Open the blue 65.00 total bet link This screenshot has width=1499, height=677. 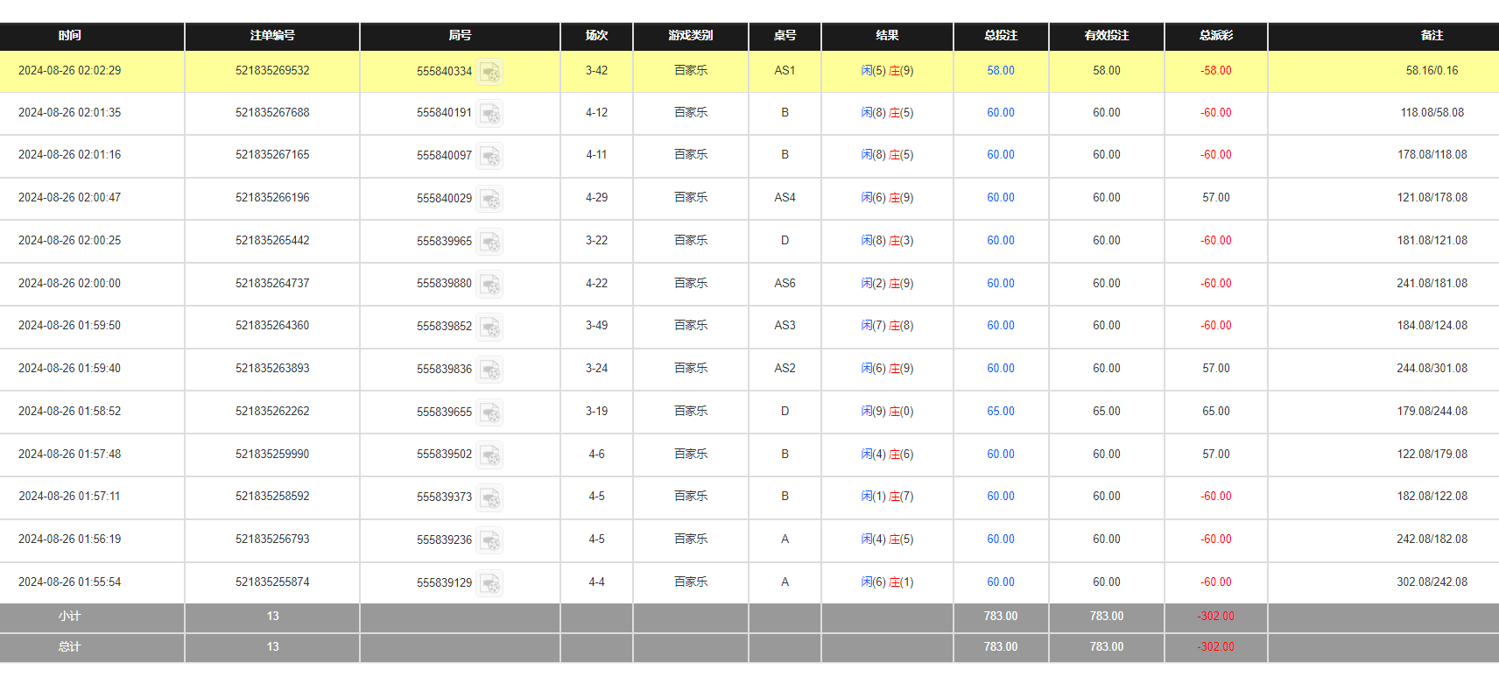coord(1000,412)
